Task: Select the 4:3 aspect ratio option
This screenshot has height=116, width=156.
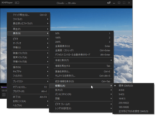Action: 122,90
